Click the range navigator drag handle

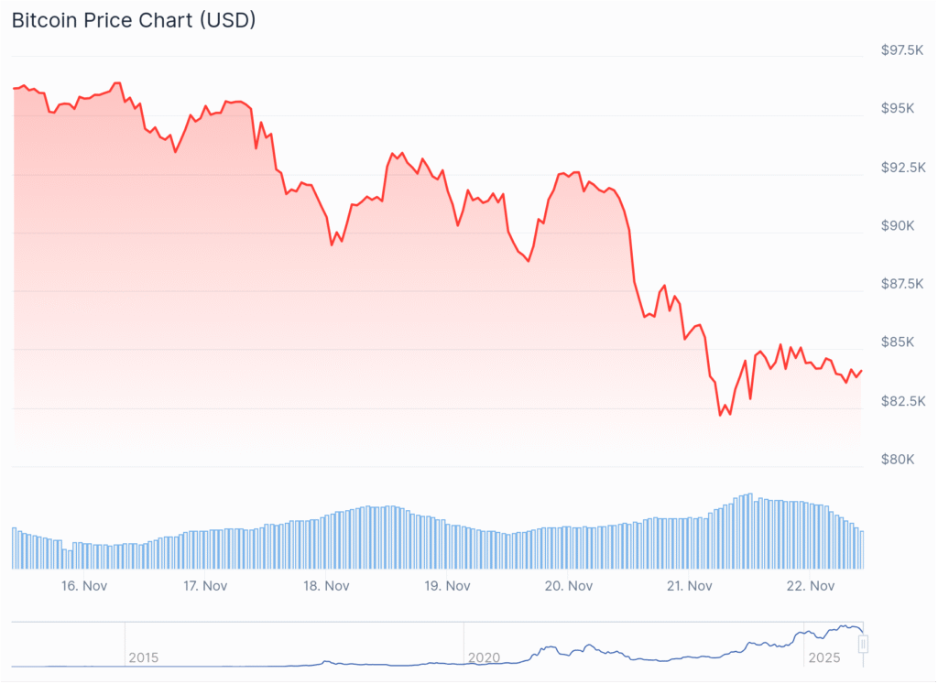[x=862, y=644]
